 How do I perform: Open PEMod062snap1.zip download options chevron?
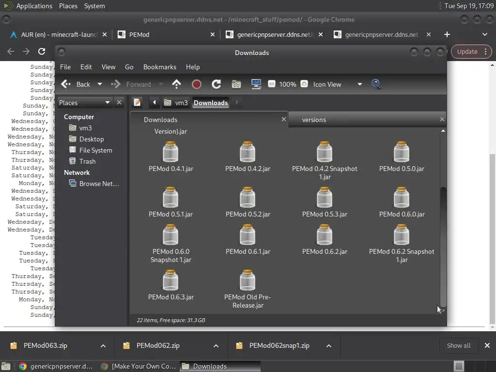329,346
